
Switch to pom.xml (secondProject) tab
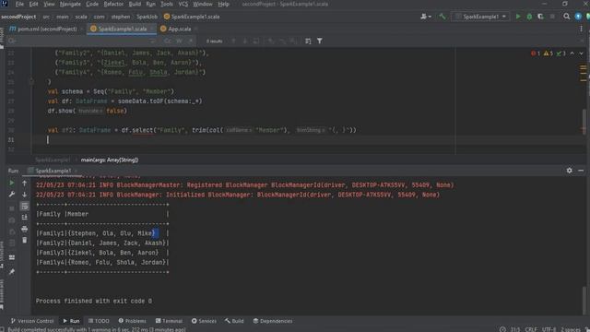[47, 29]
